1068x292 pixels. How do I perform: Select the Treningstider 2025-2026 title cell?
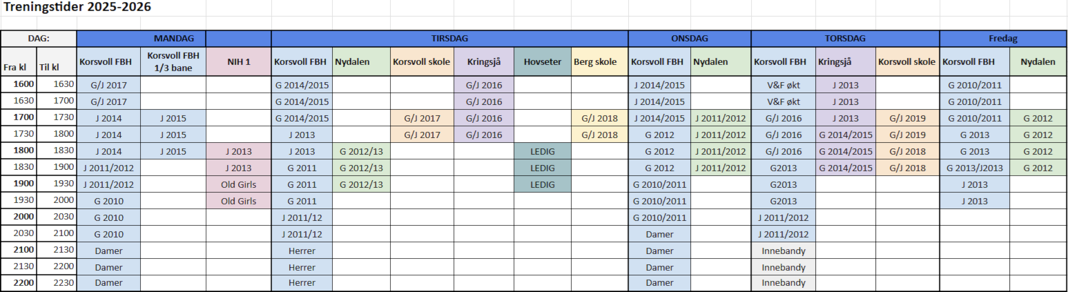[x=77, y=8]
